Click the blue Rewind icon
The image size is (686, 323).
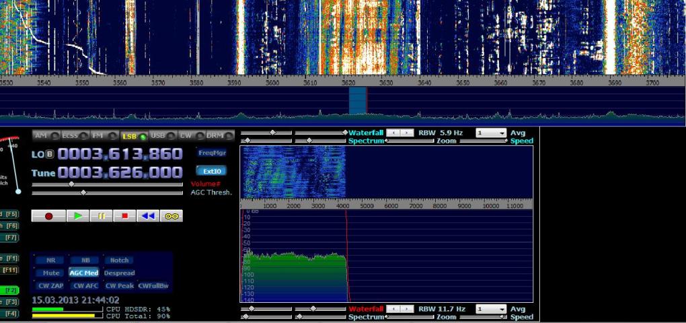click(148, 216)
